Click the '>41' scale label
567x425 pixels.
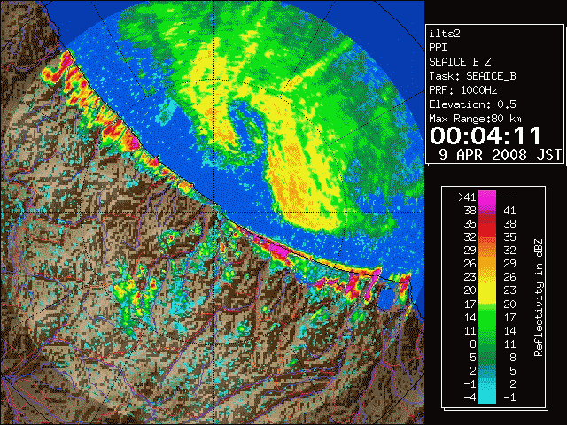[467, 197]
